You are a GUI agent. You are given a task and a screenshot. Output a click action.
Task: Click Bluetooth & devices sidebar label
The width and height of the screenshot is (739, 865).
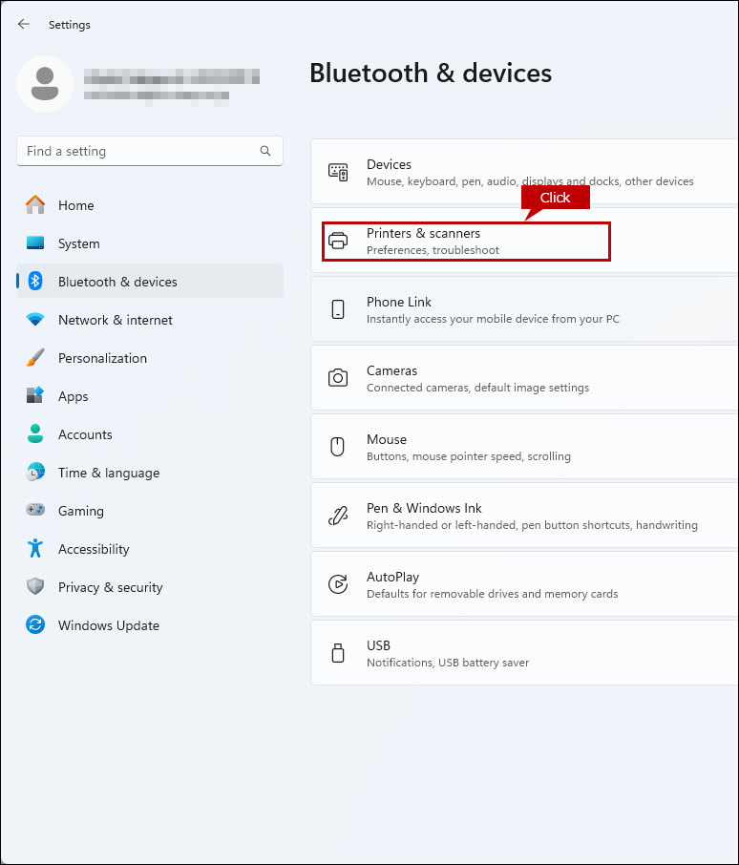tap(117, 282)
